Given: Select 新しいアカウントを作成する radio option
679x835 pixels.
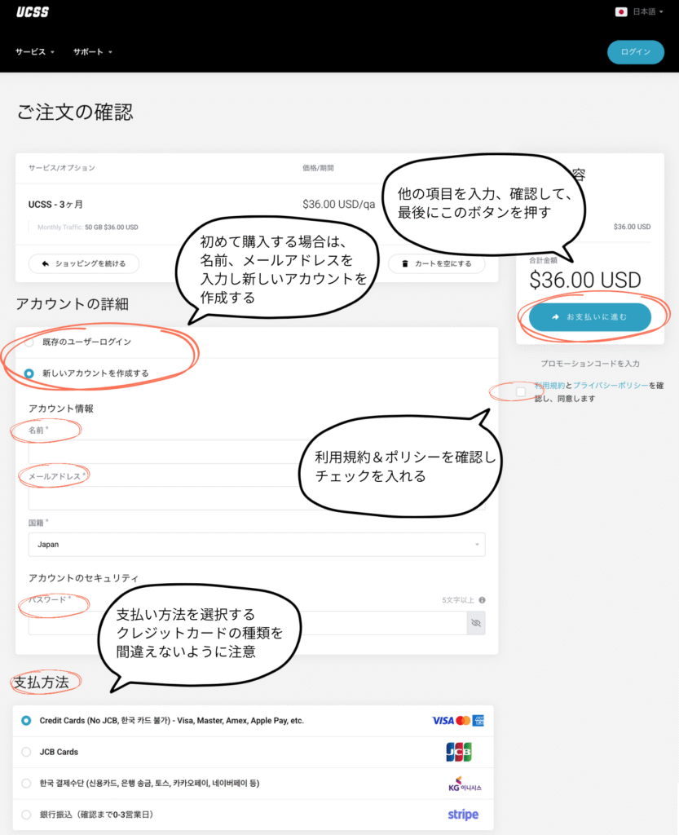Looking at the screenshot, I should (x=29, y=373).
